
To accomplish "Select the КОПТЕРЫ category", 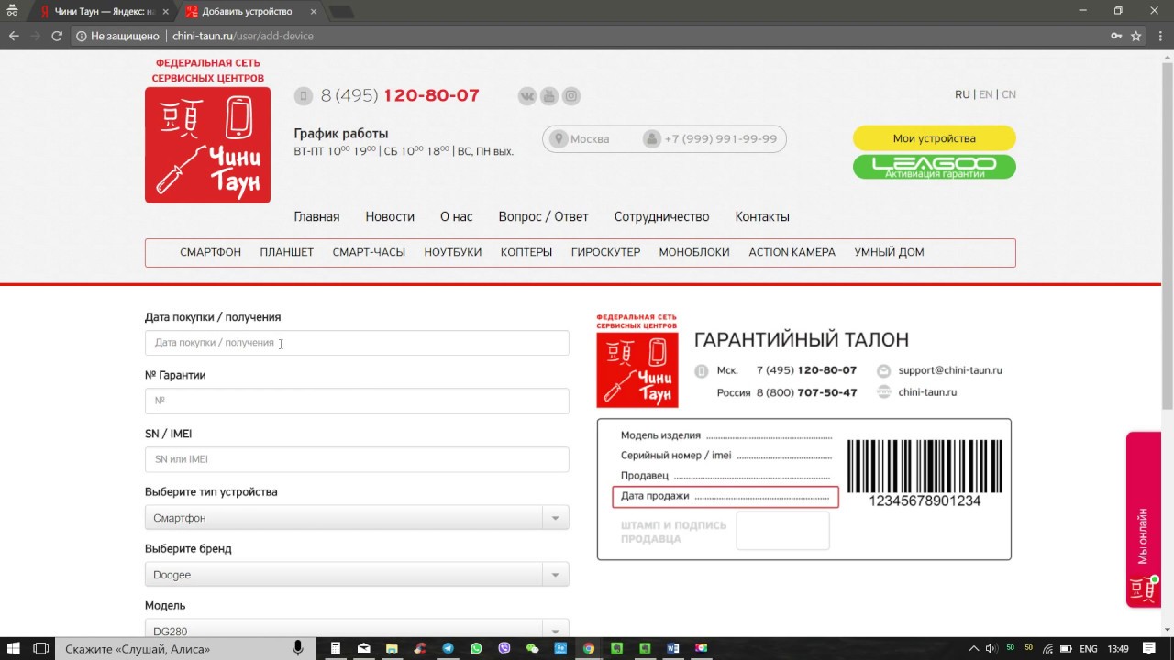I will point(526,252).
